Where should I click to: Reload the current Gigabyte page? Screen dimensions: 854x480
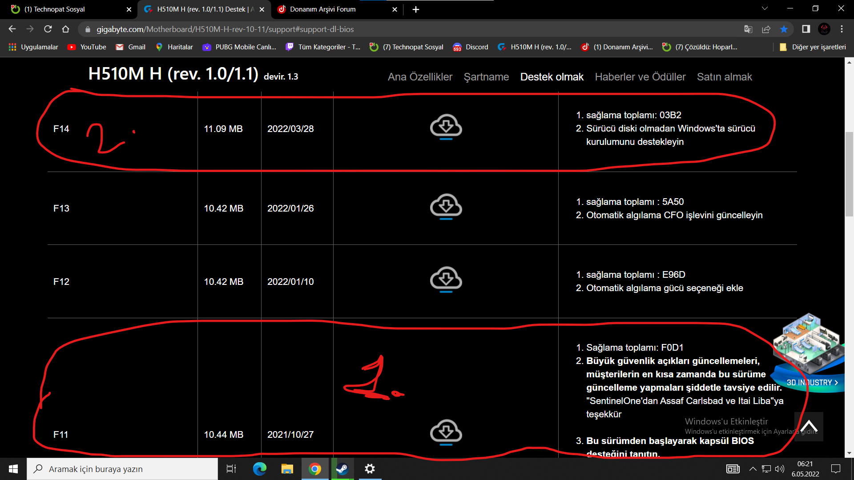pos(48,29)
